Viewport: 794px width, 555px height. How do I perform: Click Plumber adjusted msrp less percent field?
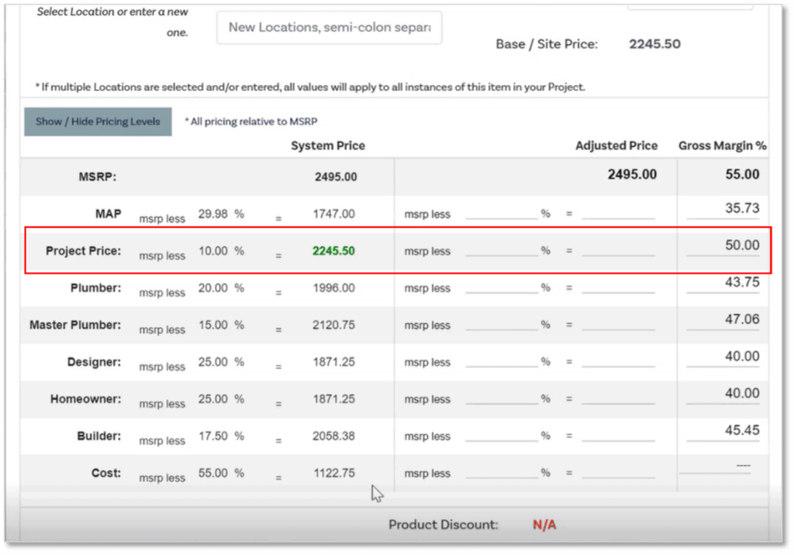(x=502, y=287)
